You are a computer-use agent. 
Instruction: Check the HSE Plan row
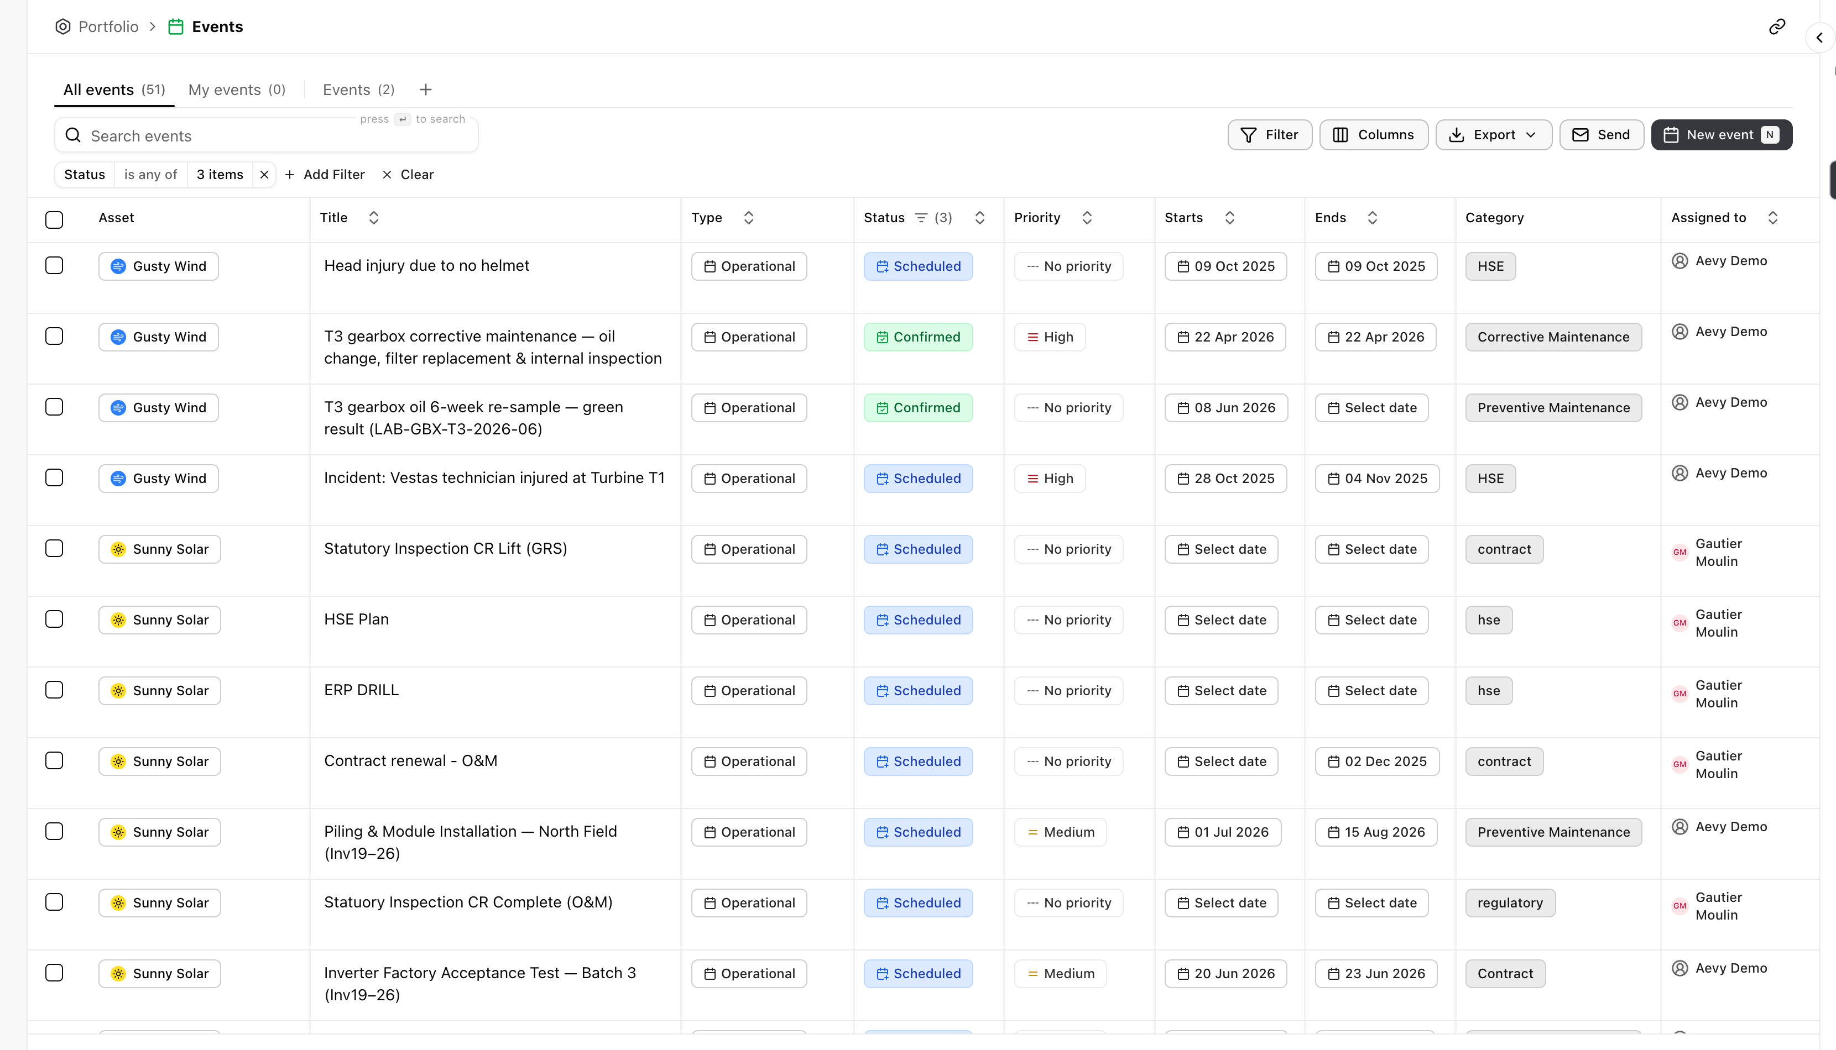(54, 619)
